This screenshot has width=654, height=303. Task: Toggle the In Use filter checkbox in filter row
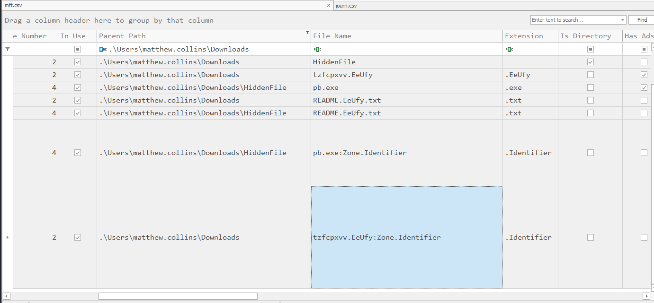pos(78,49)
